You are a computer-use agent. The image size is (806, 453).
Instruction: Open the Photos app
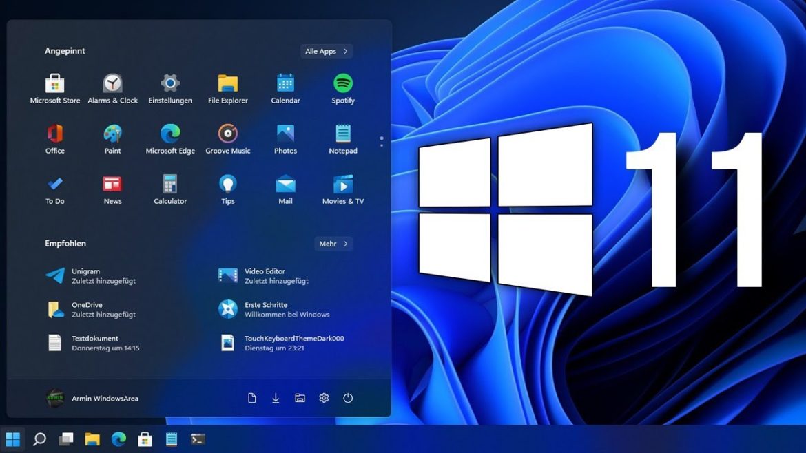tap(285, 138)
